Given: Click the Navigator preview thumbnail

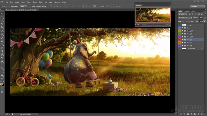Looking at the screenshot, I should 153,15.
